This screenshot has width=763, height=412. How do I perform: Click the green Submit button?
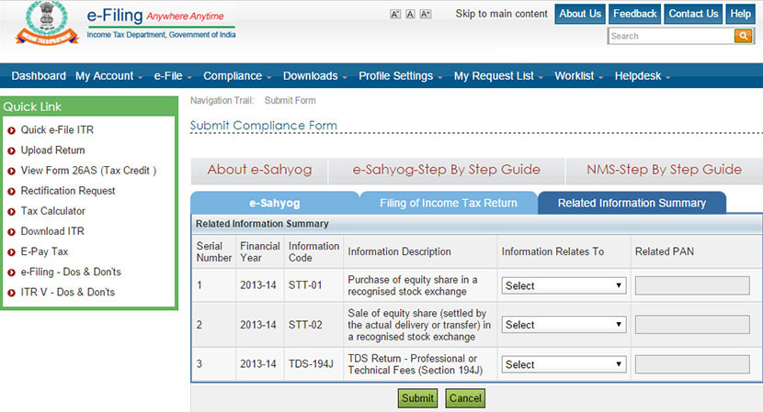[417, 398]
